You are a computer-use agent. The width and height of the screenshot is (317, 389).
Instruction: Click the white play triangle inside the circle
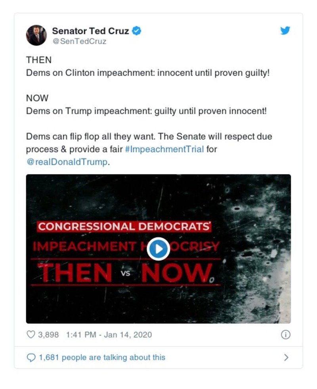click(x=158, y=249)
